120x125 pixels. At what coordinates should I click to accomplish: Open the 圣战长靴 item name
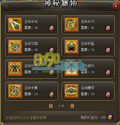[x=31, y=88]
